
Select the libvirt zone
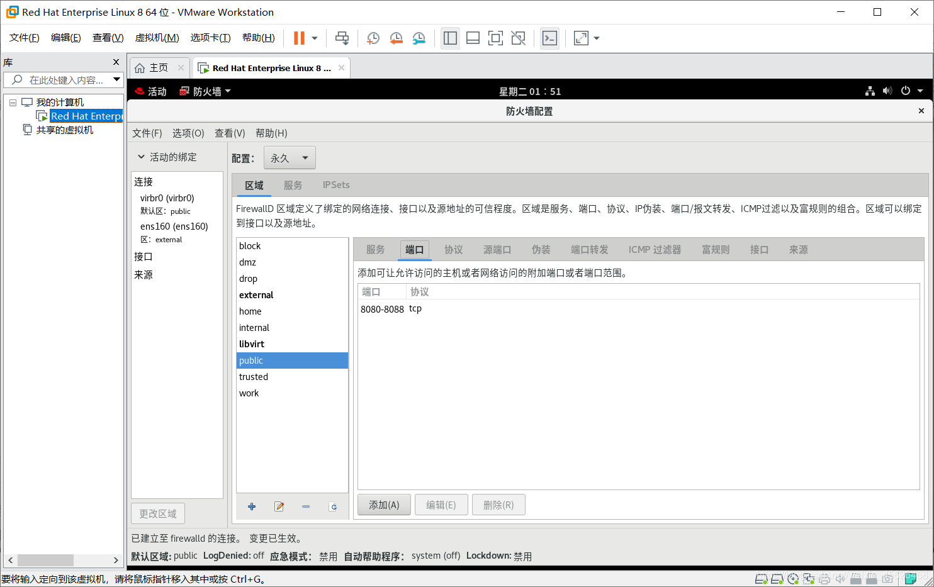pyautogui.click(x=292, y=344)
